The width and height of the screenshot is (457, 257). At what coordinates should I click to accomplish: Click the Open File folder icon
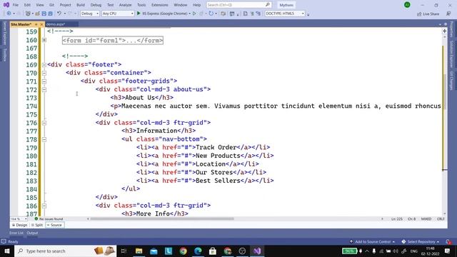[x=37, y=14]
